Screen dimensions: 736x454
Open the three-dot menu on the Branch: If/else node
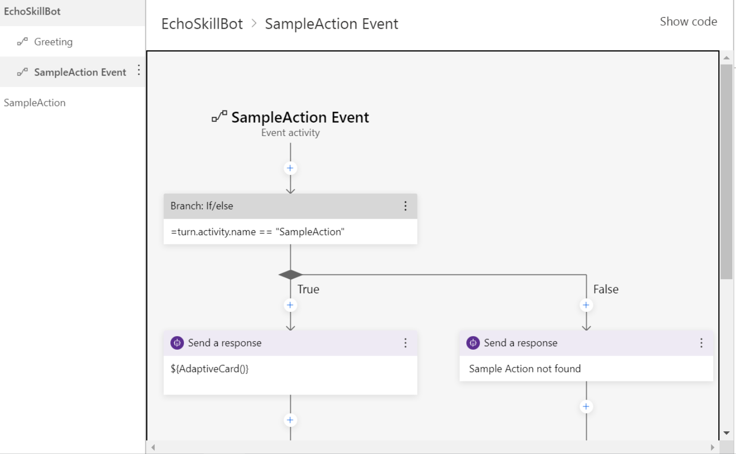click(405, 206)
